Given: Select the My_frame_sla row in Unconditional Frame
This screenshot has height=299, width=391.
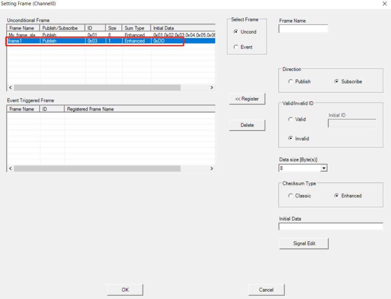Looking at the screenshot, I should tap(111, 35).
